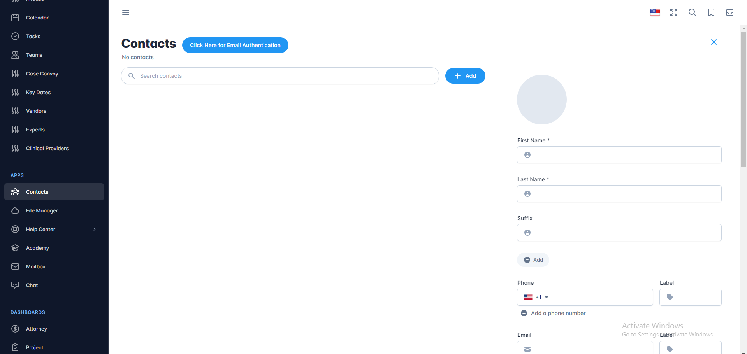Toggle the hamburger menu icon
This screenshot has height=354, width=747.
(x=126, y=12)
